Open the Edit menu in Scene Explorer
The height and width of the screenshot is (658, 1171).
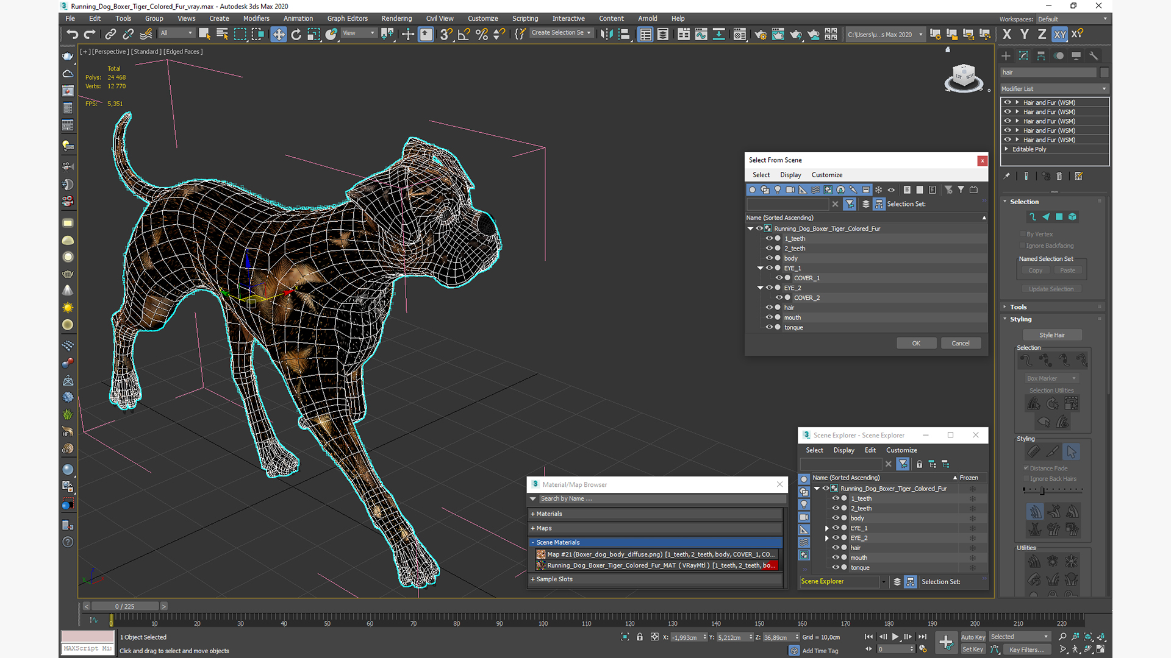point(870,450)
